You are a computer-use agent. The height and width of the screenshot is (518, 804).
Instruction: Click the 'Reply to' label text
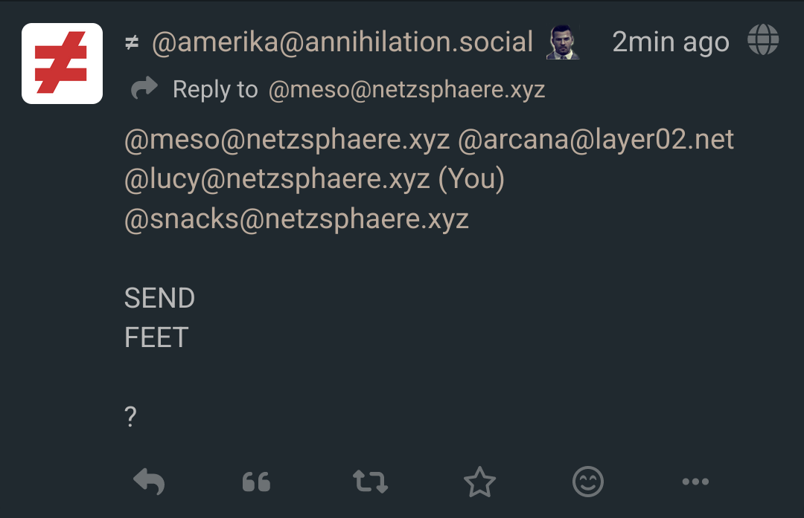[214, 91]
